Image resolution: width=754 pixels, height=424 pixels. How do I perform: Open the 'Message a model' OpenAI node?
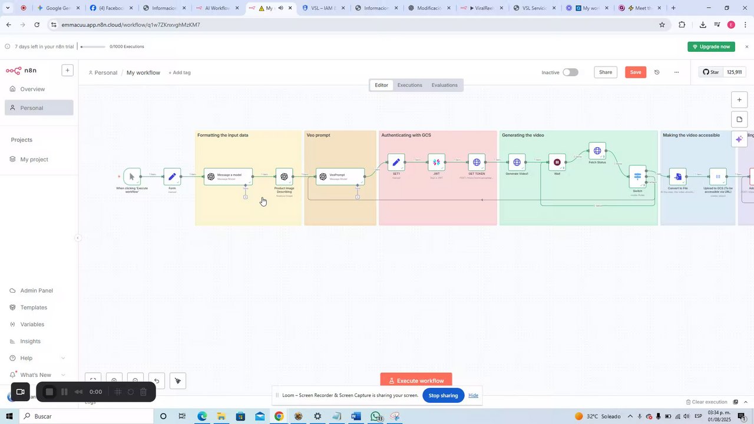pyautogui.click(x=228, y=177)
